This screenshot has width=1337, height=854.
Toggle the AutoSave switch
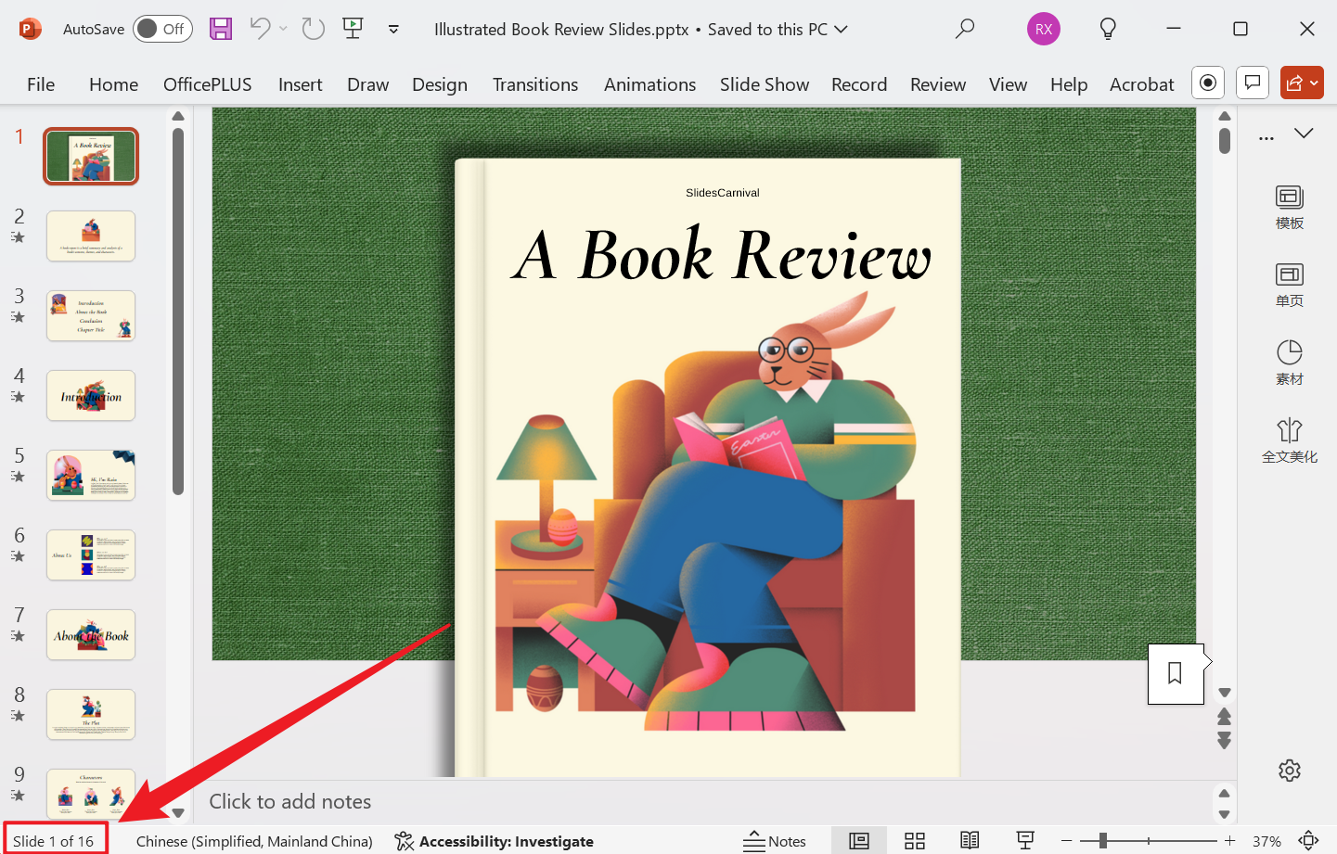pos(162,29)
